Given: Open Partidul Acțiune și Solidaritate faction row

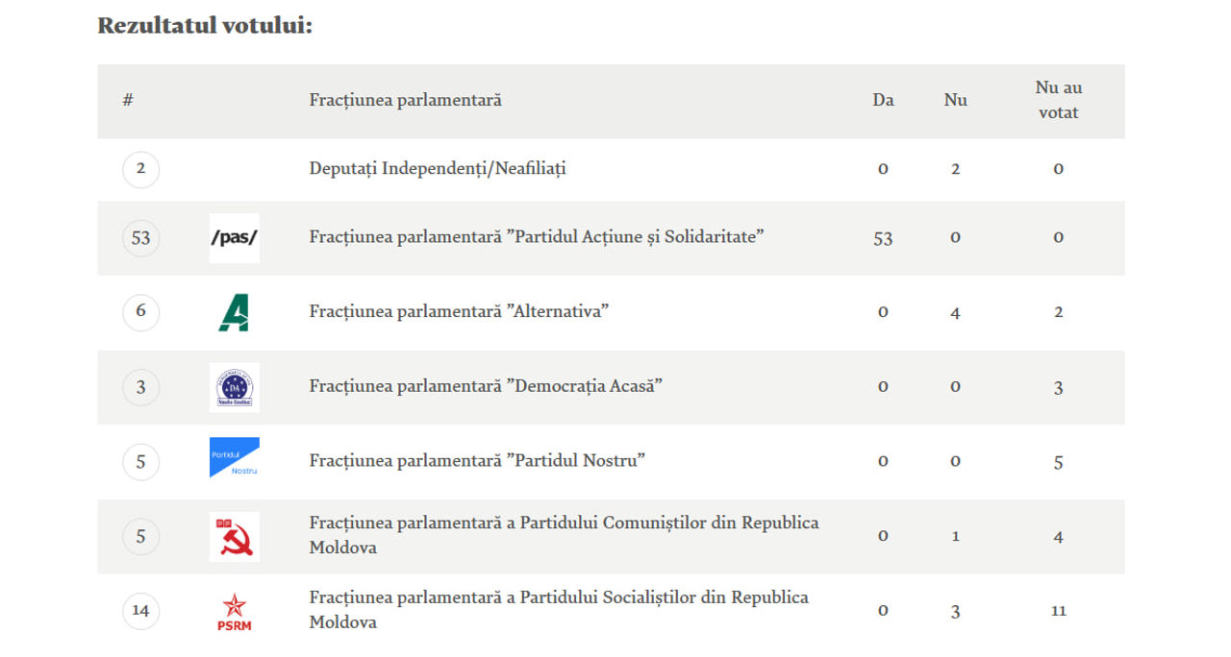Looking at the screenshot, I should pyautogui.click(x=611, y=238).
